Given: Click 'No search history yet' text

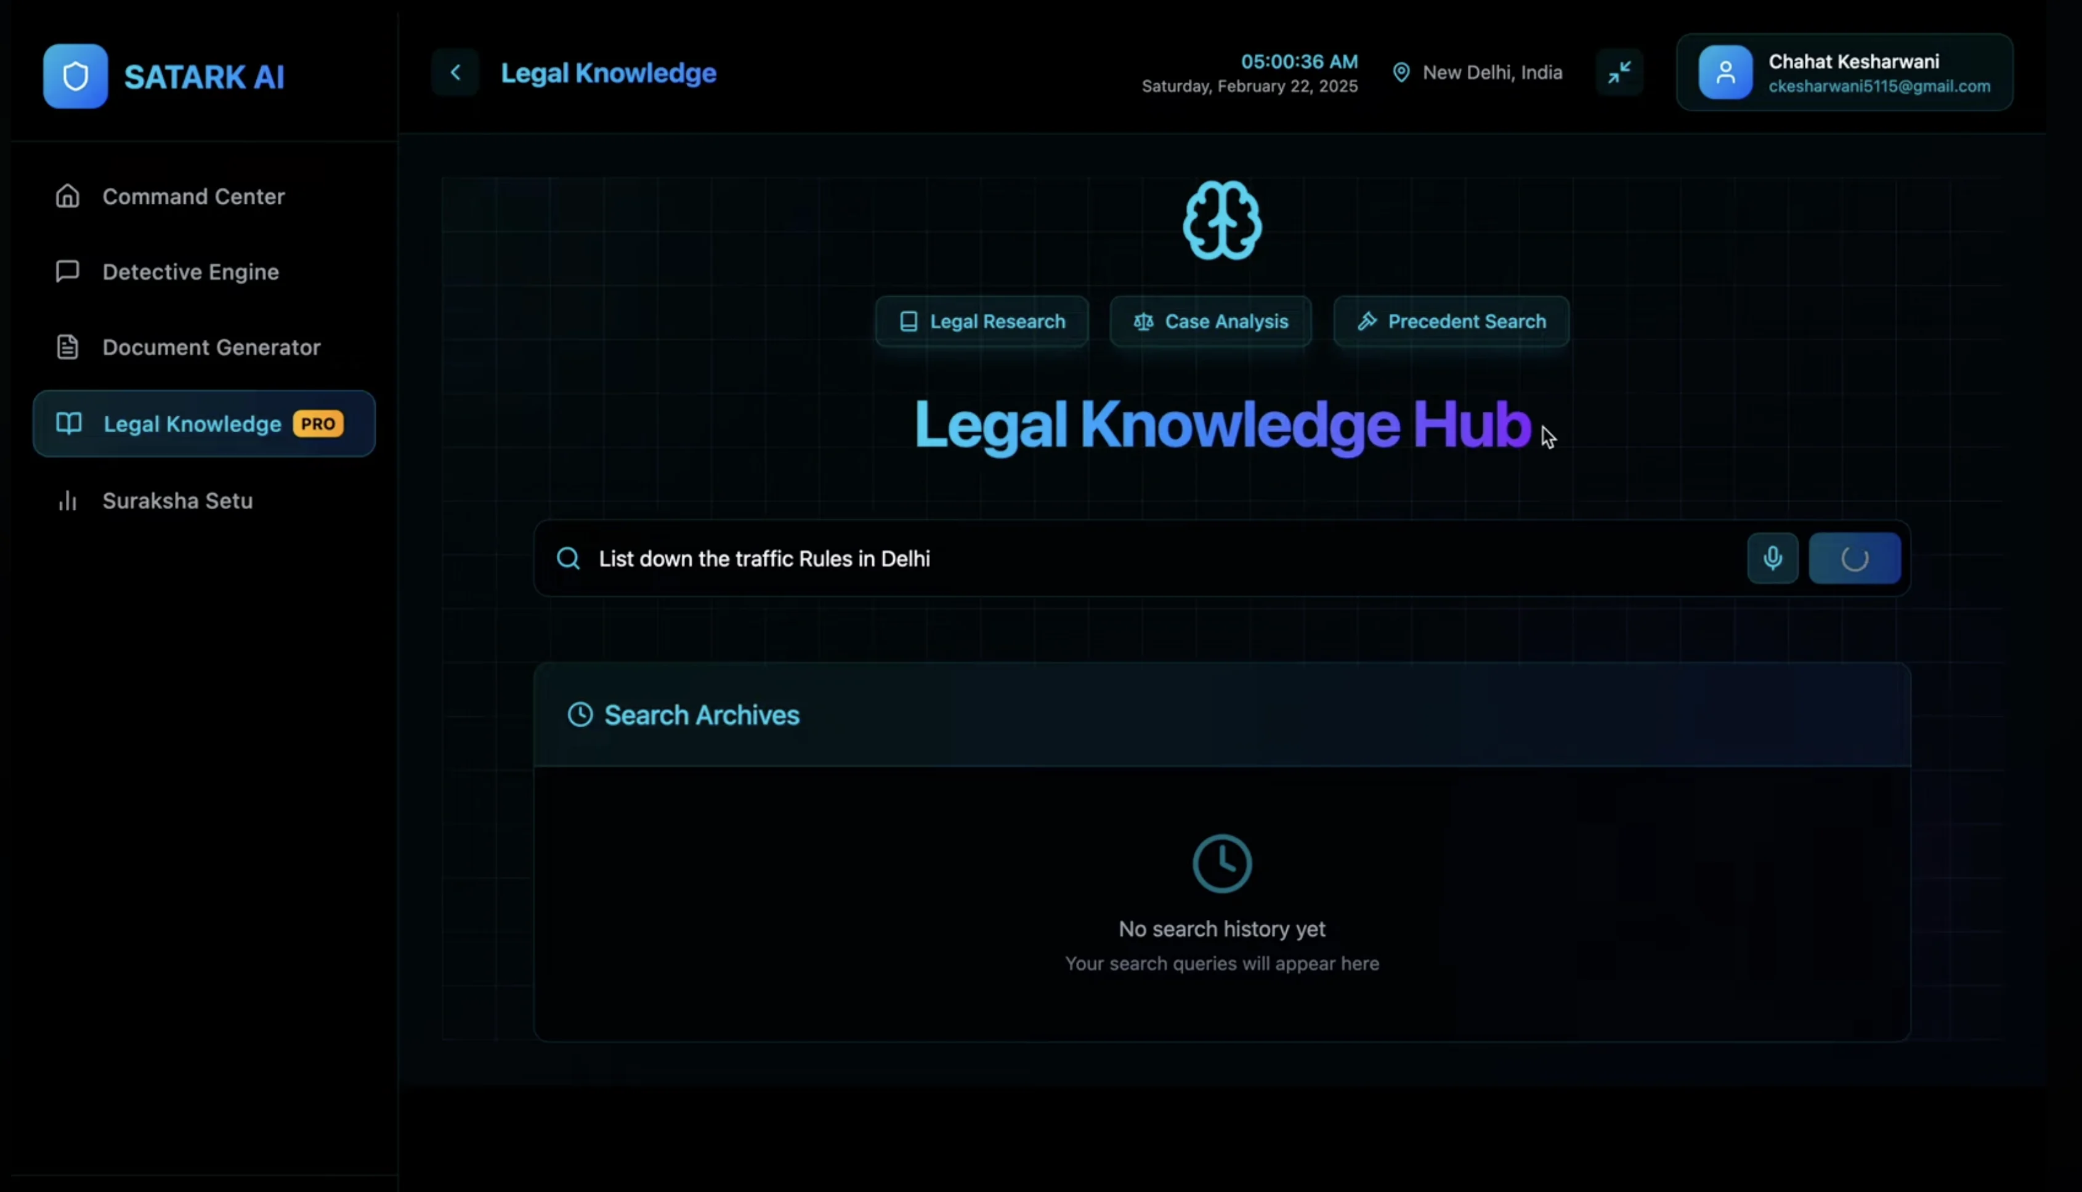Looking at the screenshot, I should [x=1222, y=929].
